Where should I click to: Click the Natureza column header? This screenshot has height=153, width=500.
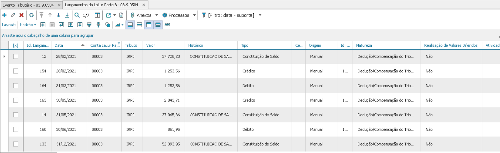[387, 45]
